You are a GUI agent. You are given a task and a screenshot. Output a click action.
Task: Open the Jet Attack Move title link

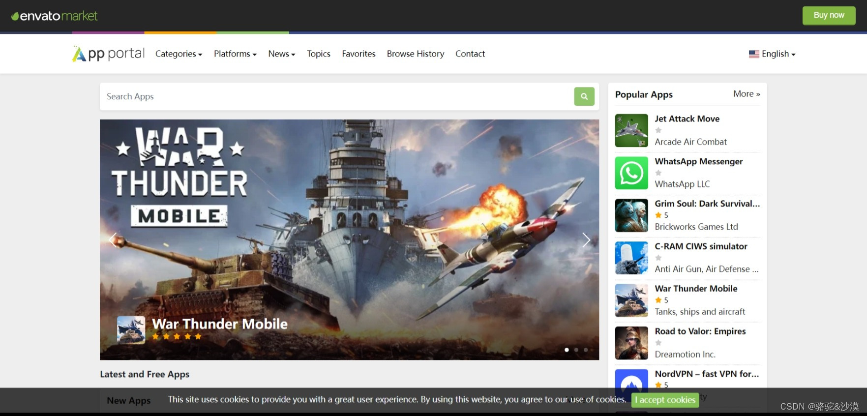point(687,119)
